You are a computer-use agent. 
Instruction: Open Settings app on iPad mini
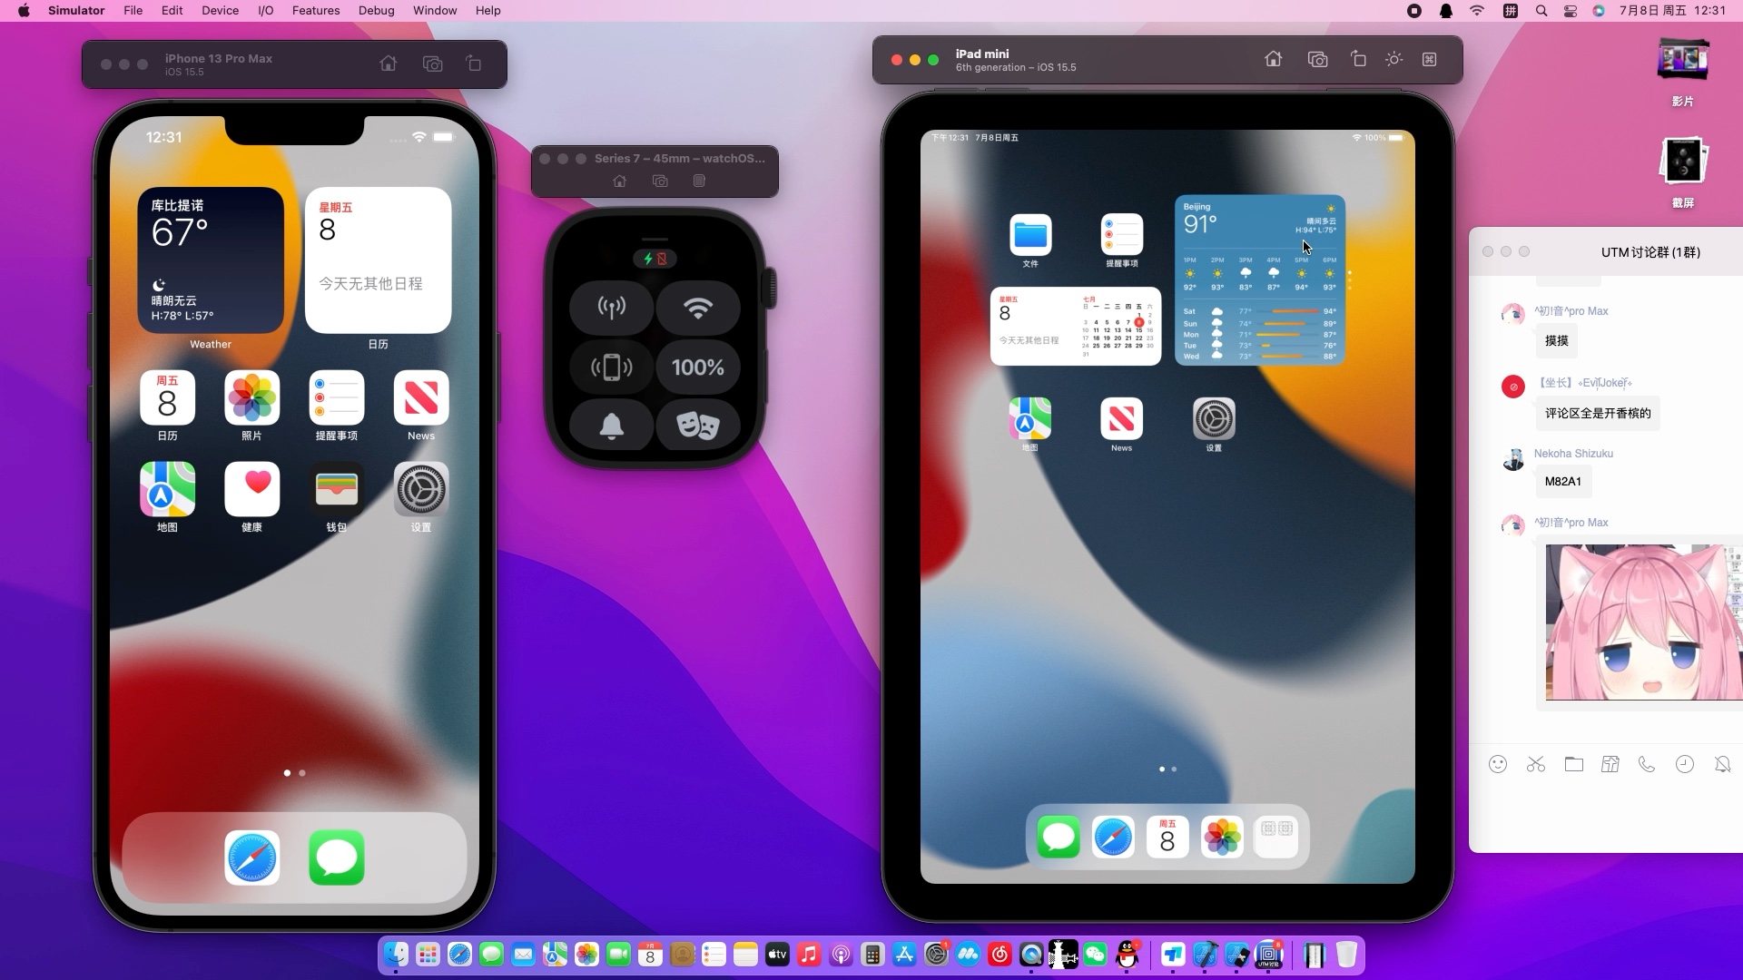click(1212, 419)
